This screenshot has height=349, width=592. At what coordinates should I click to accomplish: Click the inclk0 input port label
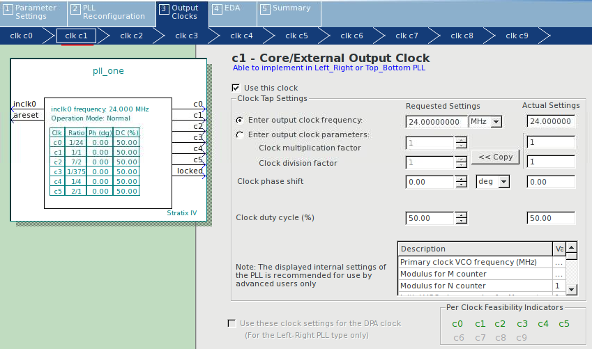pos(24,104)
